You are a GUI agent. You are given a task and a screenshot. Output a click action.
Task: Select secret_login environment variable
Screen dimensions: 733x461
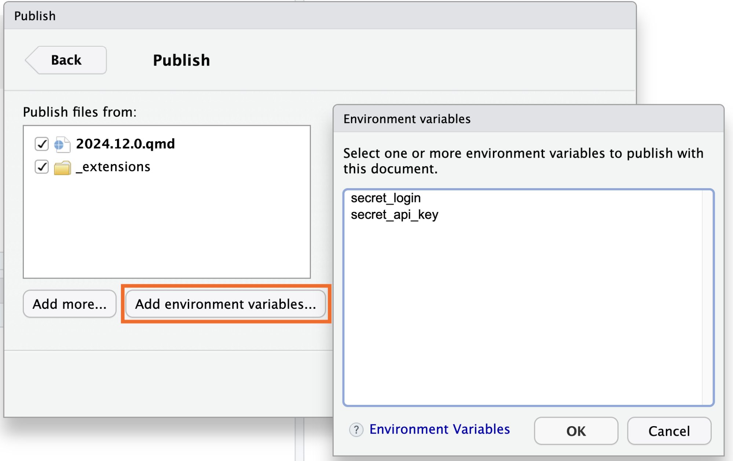(x=385, y=198)
